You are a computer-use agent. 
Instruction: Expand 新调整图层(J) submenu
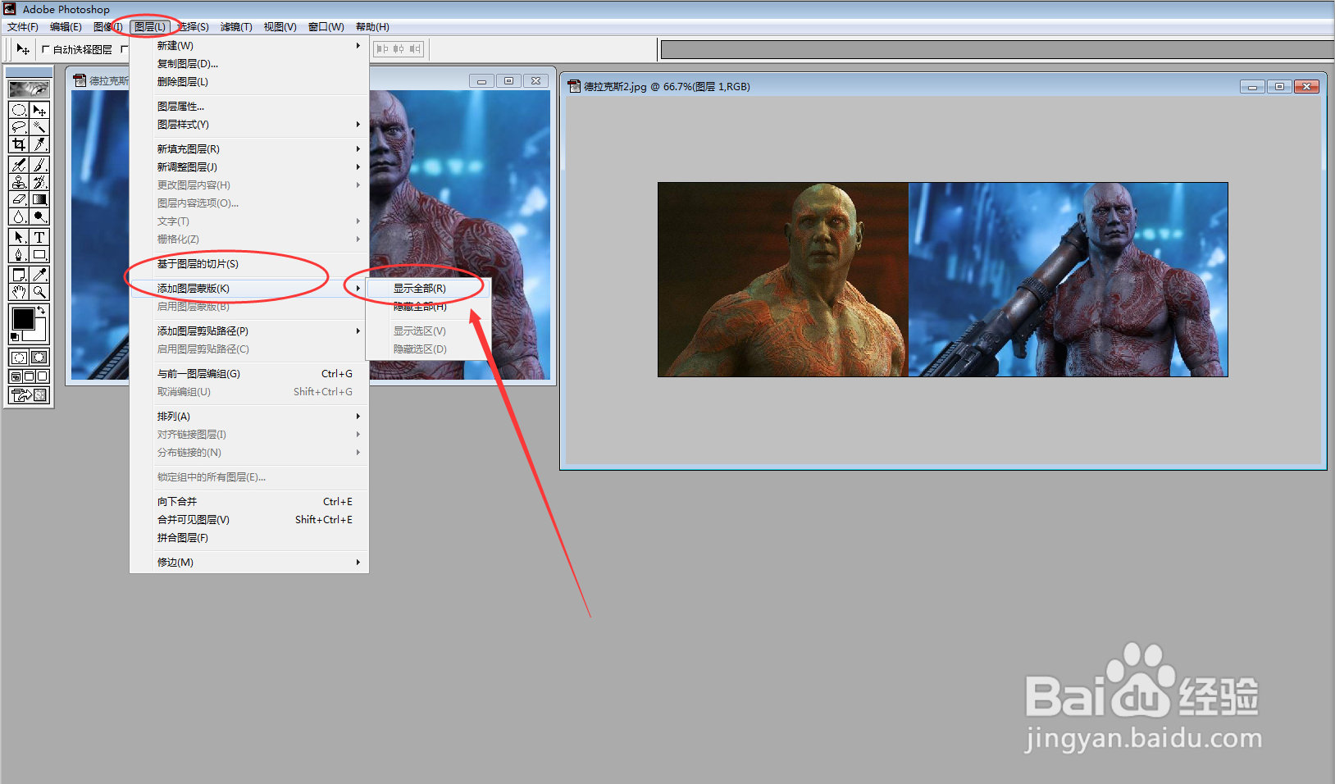(249, 167)
